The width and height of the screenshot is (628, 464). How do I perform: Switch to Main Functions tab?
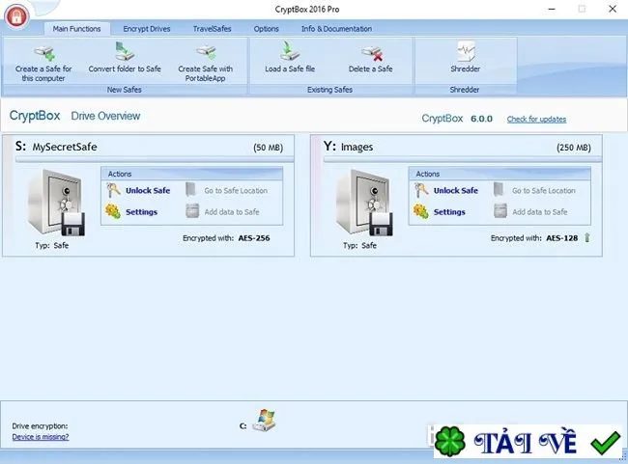(x=76, y=29)
